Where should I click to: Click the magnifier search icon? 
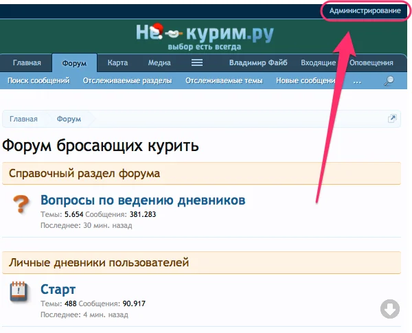389,81
